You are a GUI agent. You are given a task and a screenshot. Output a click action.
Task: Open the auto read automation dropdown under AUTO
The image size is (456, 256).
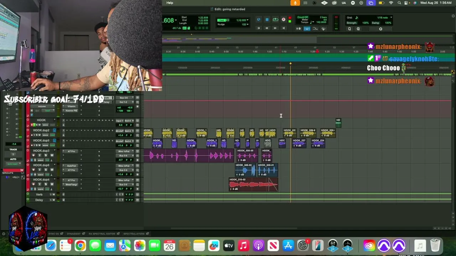coord(13,164)
